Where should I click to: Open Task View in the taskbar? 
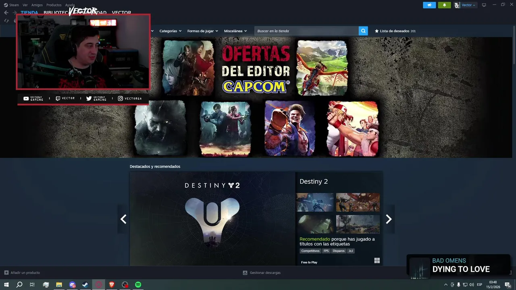32,284
